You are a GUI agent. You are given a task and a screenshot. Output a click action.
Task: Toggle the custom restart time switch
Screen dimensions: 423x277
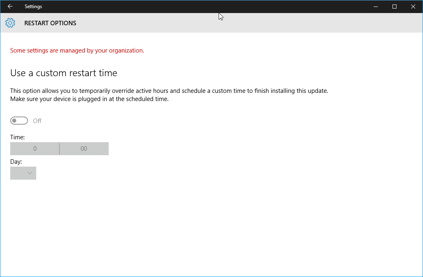19,121
